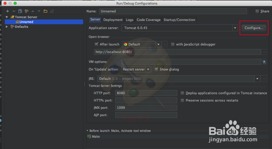This screenshot has width=272, height=149.
Task: Click the localhost URL field
Action: [x=177, y=52]
